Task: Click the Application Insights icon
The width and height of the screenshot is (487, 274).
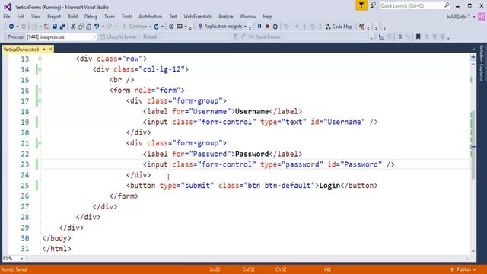Action: click(x=200, y=27)
